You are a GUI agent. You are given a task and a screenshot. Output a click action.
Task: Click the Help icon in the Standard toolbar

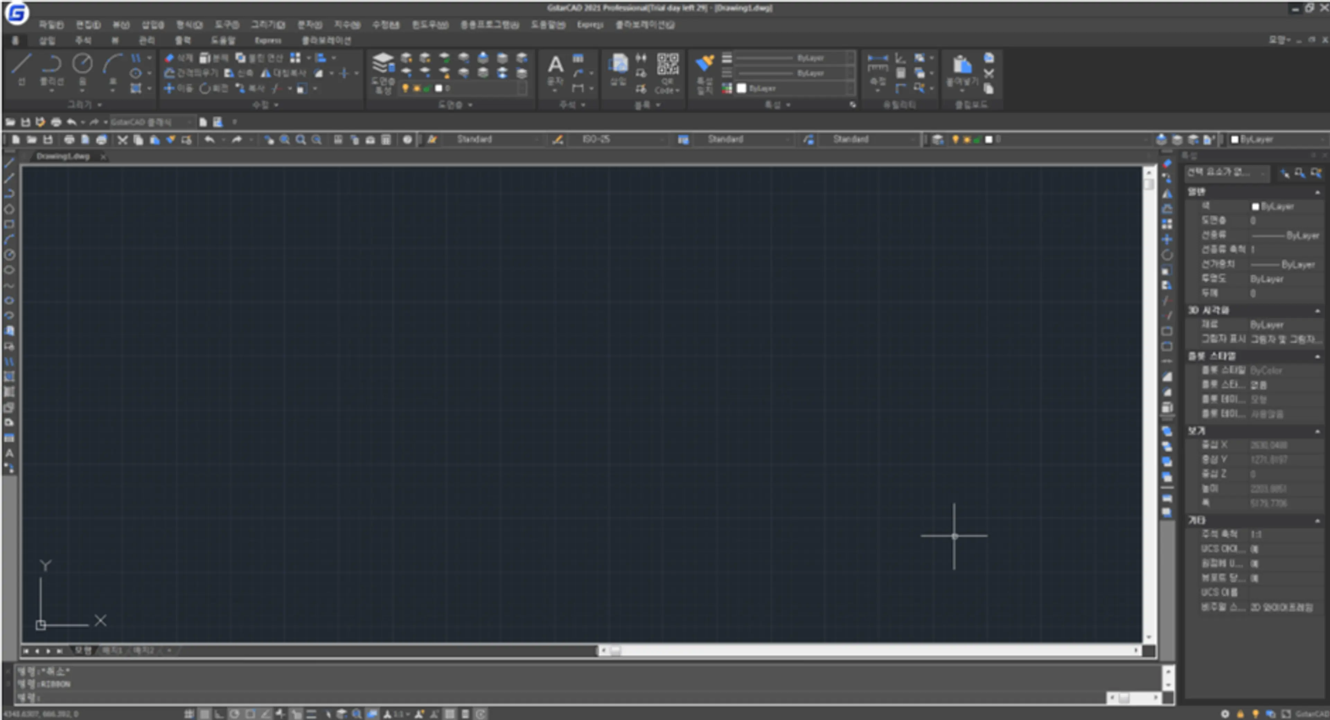click(407, 140)
